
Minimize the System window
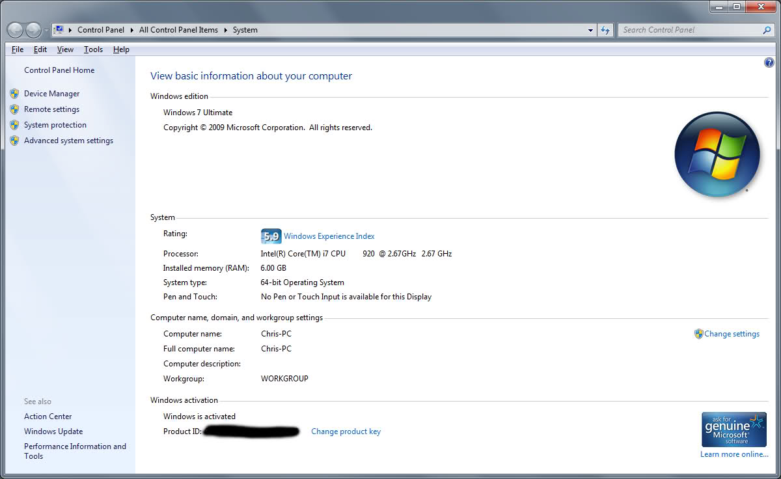click(x=719, y=7)
